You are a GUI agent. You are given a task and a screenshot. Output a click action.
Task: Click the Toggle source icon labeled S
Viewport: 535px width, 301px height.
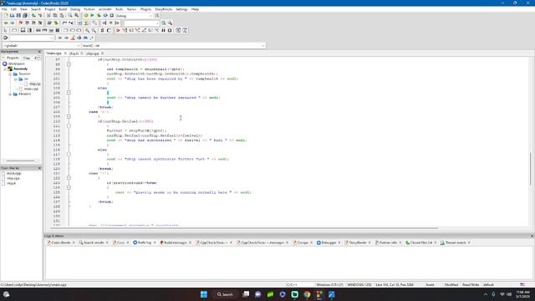(102, 30)
